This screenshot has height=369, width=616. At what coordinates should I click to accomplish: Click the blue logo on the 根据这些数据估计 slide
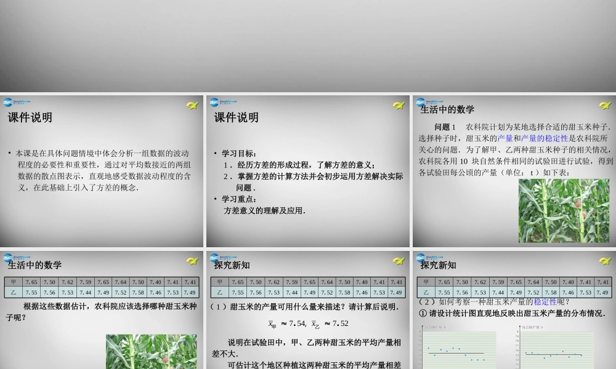(17, 258)
